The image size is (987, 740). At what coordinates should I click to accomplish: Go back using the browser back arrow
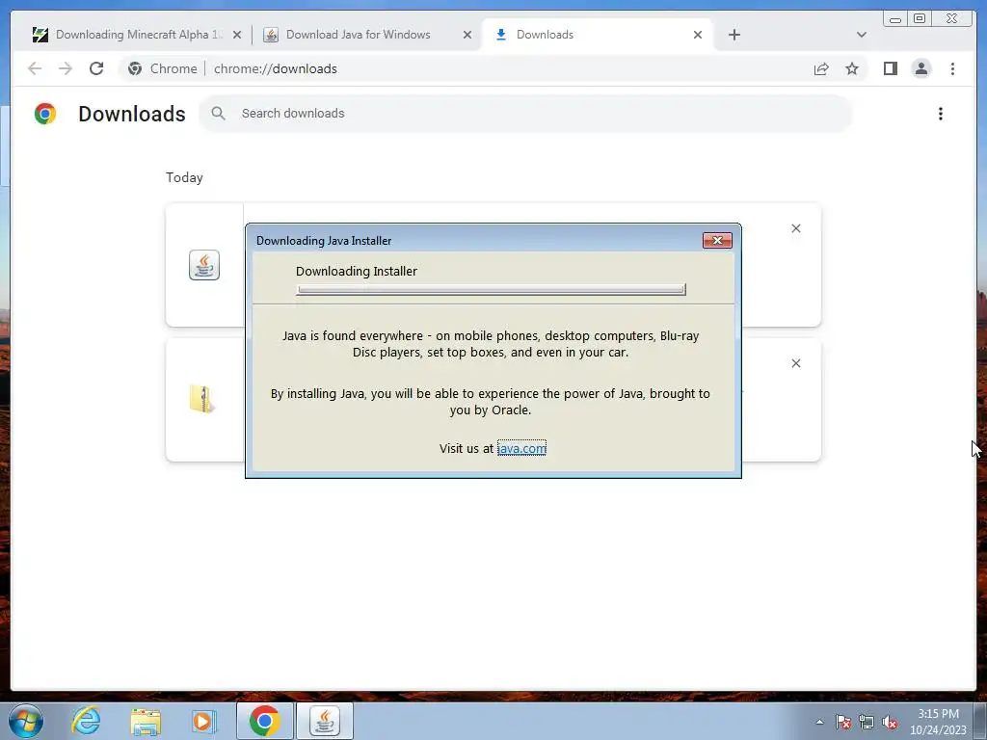(x=35, y=68)
